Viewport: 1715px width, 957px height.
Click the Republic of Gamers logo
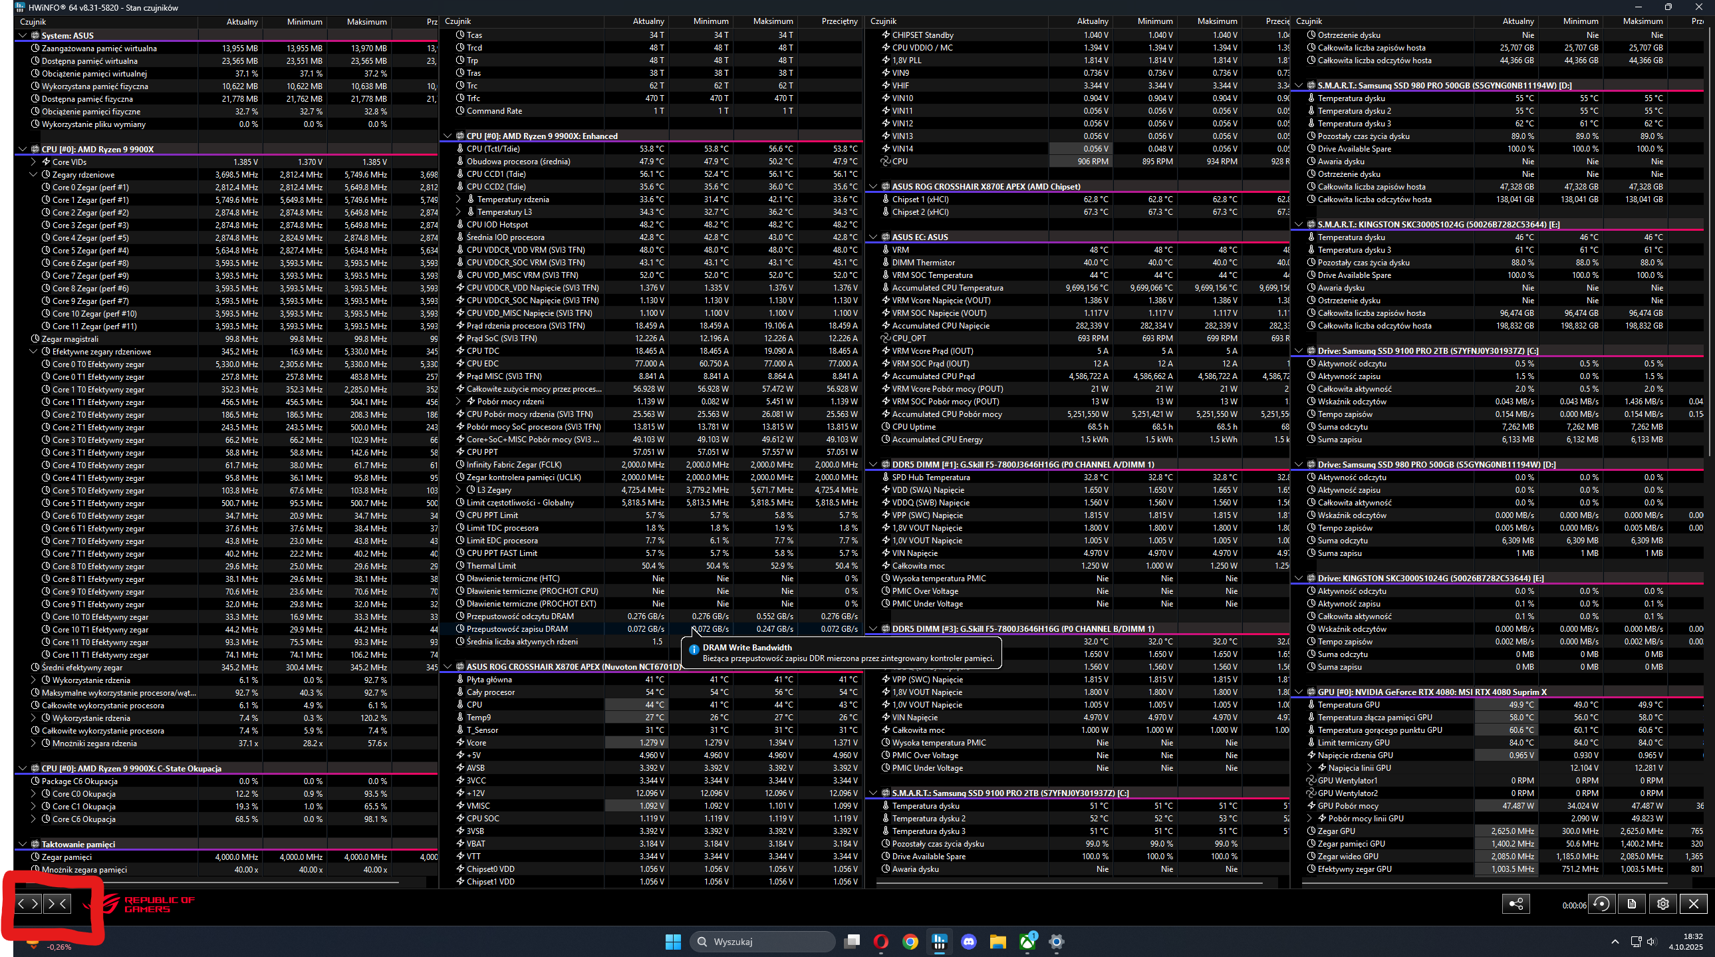[140, 904]
